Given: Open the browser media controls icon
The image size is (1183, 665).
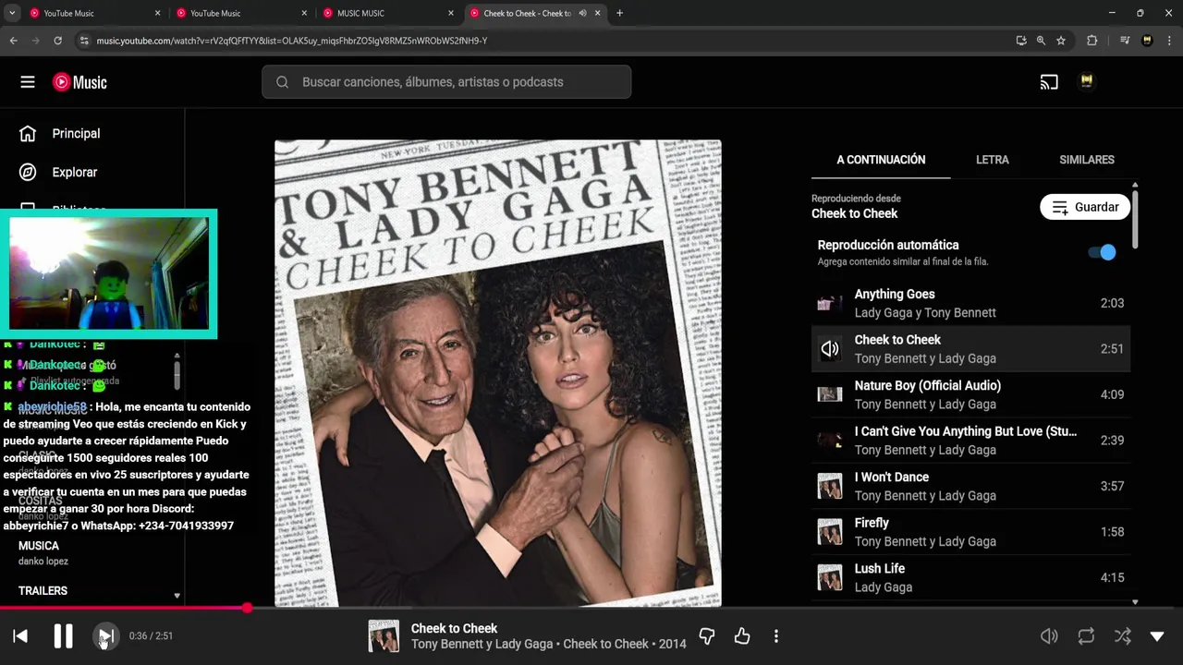Looking at the screenshot, I should pyautogui.click(x=1125, y=41).
